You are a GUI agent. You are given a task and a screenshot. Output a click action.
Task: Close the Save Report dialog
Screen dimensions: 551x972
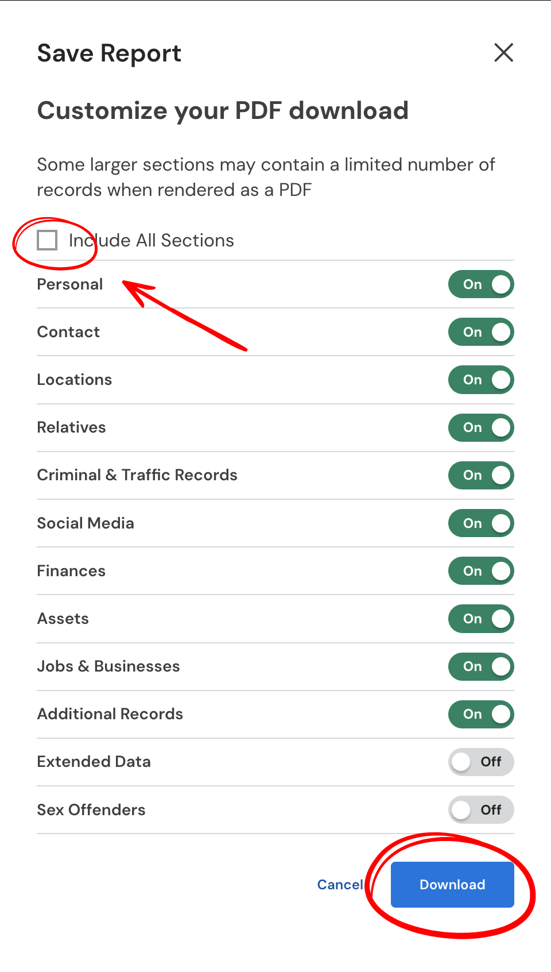[503, 53]
